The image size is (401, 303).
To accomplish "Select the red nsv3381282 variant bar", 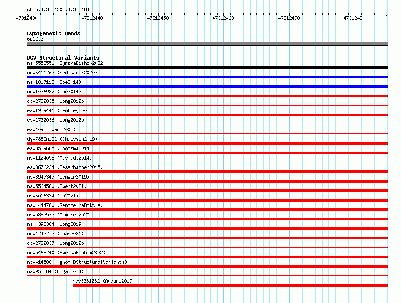I will (x=231, y=285).
